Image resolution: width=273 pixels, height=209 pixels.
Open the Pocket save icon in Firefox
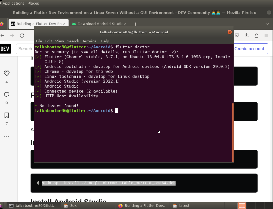click(x=237, y=35)
